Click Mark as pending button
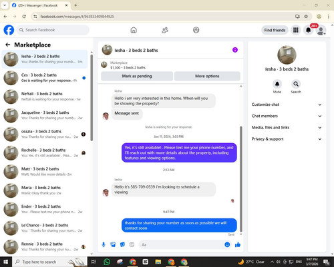 pos(137,76)
